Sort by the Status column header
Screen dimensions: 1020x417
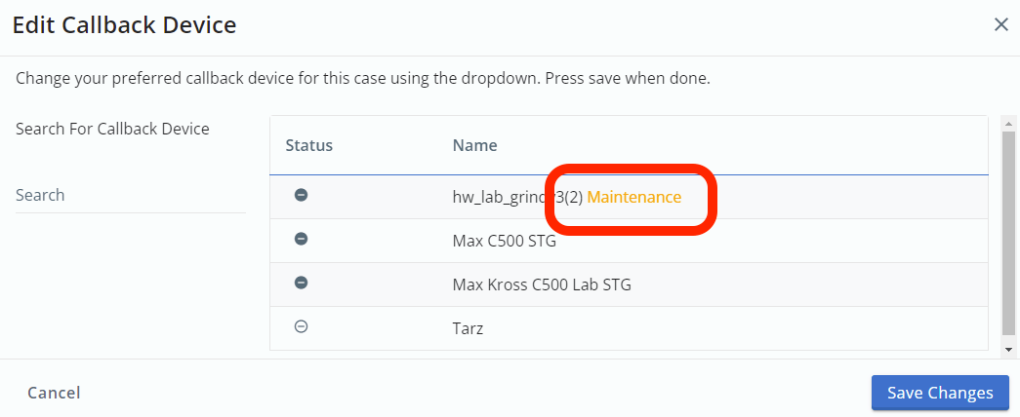[x=309, y=145]
